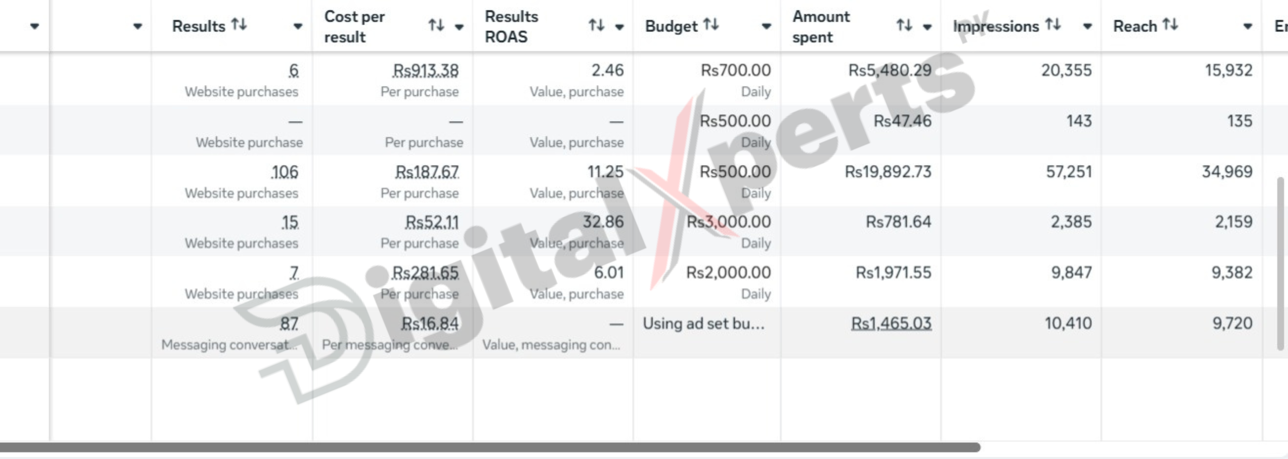Open Budget column dropdown arrow
The width and height of the screenshot is (1288, 459).
pos(766,27)
